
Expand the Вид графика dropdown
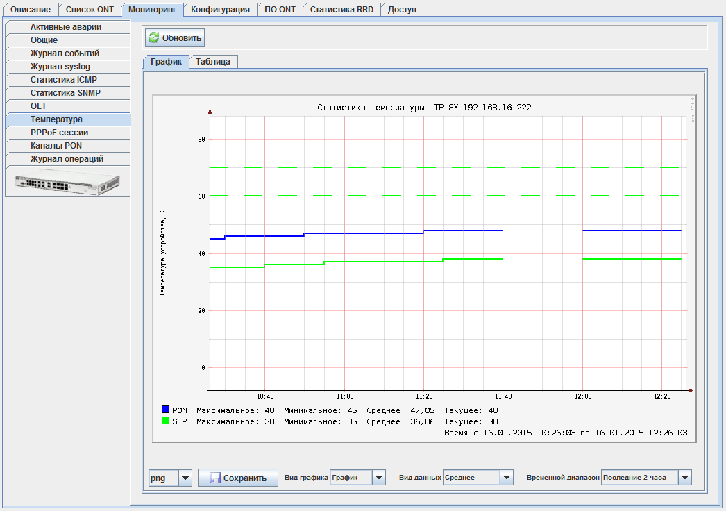point(378,478)
